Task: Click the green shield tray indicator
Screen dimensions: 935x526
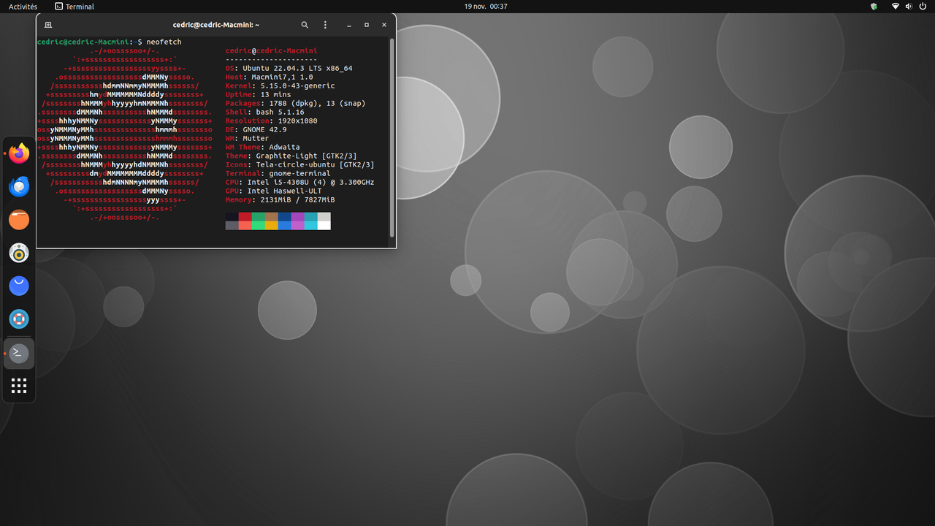Action: 874,7
